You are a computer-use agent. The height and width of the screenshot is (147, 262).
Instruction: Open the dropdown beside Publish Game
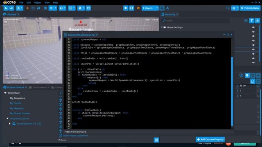point(235,8)
